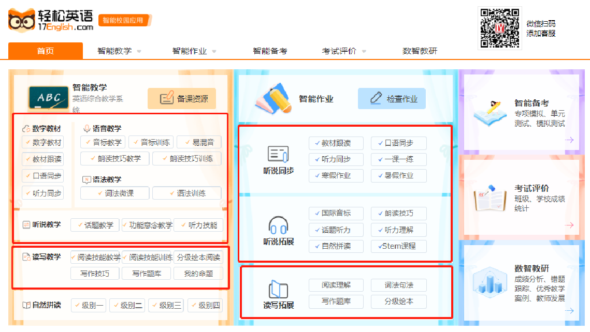Click the 数字教材 section cloud icon

(26, 129)
